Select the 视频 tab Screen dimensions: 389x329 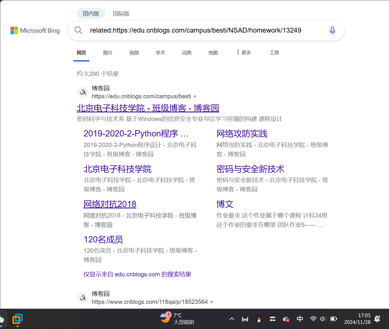click(x=134, y=53)
